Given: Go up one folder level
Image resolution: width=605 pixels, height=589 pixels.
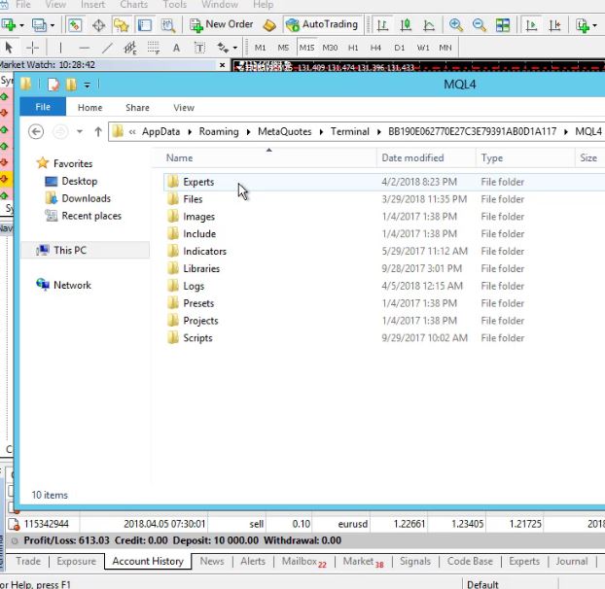Looking at the screenshot, I should [98, 132].
